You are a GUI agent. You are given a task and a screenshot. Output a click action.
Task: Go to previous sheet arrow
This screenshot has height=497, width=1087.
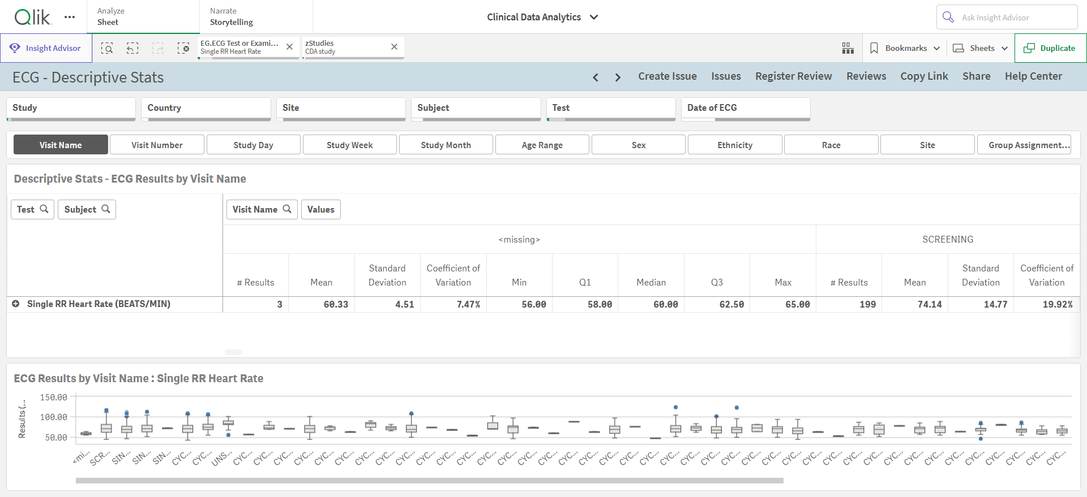pos(596,77)
